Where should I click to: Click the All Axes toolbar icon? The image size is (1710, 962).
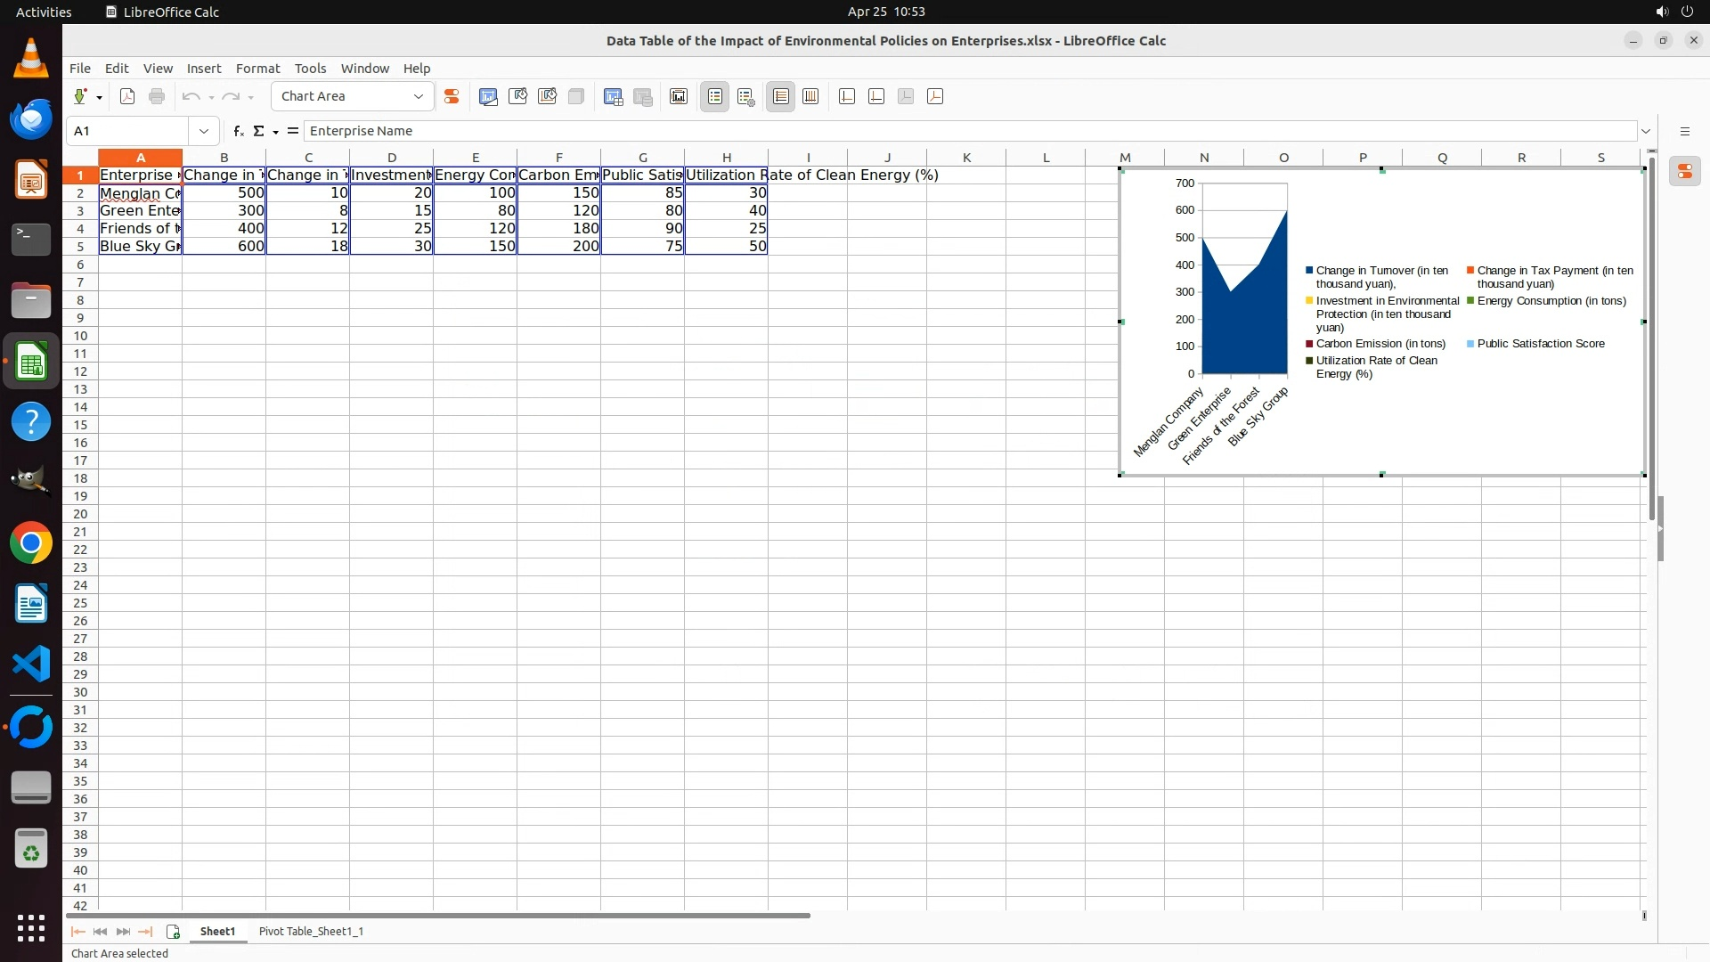(935, 97)
